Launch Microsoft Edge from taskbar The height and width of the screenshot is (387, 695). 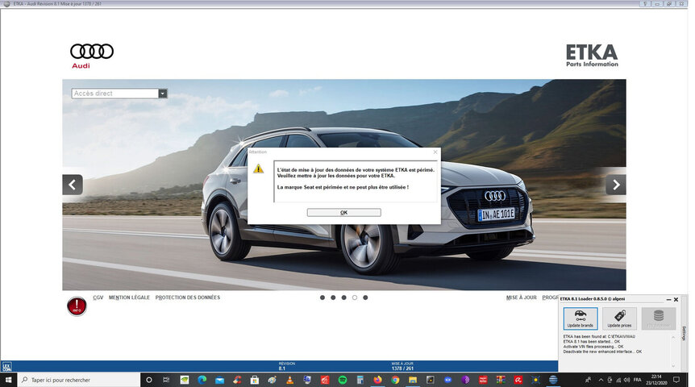pyautogui.click(x=202, y=380)
